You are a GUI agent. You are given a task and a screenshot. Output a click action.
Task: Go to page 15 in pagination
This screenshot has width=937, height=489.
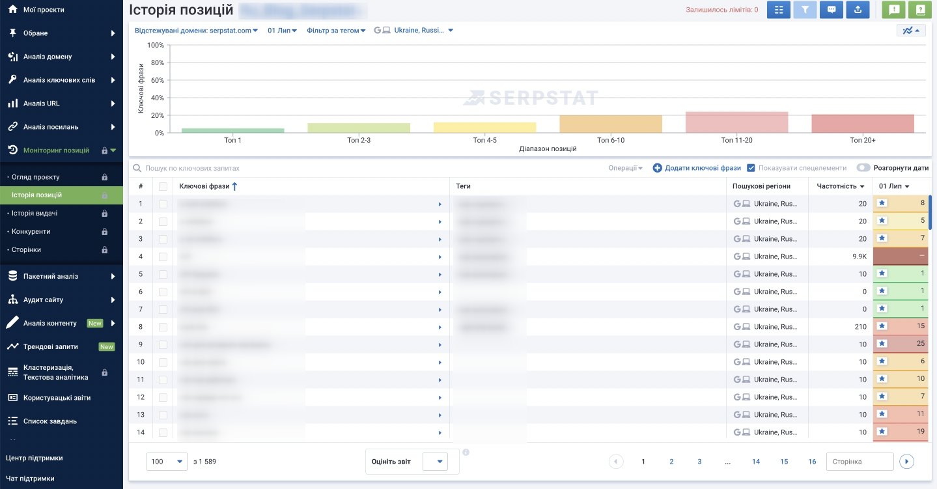point(784,462)
